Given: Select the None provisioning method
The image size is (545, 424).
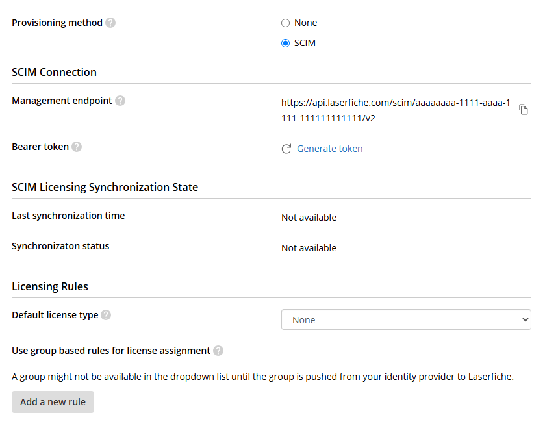Looking at the screenshot, I should click(285, 23).
